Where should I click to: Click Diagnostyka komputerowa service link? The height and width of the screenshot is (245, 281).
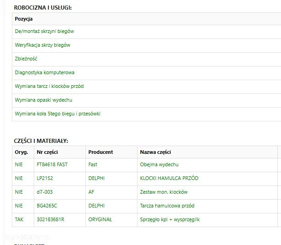[45, 72]
